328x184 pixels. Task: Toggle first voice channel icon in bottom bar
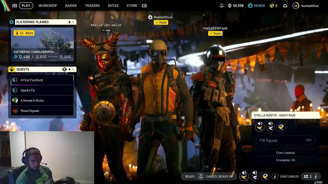[x=244, y=176]
